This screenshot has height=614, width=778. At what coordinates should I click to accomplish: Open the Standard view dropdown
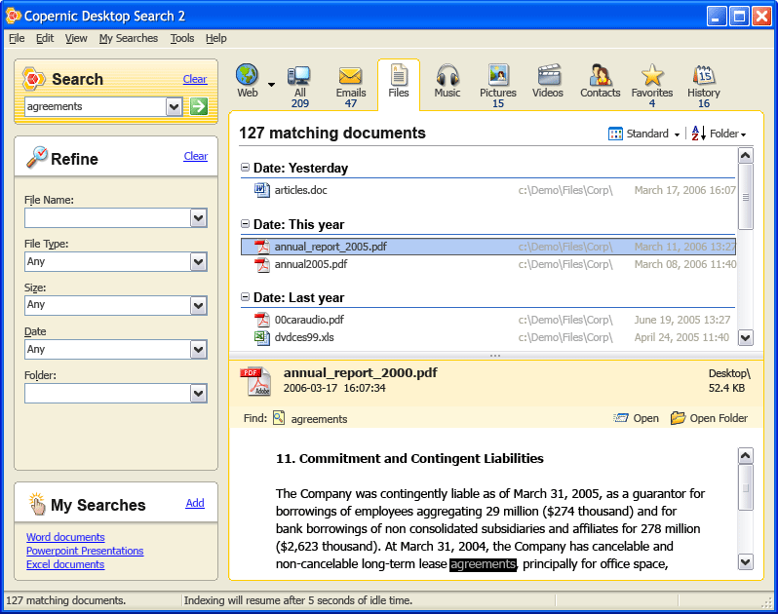tap(644, 134)
